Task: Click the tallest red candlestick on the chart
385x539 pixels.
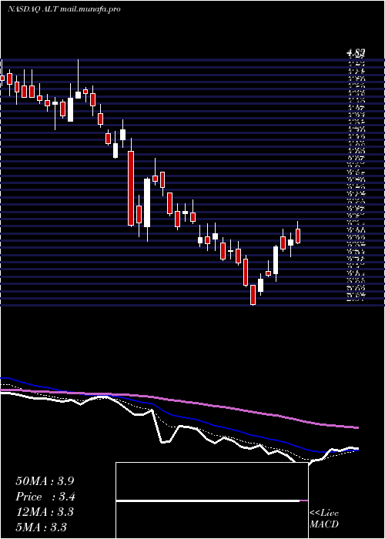Action: coord(131,189)
